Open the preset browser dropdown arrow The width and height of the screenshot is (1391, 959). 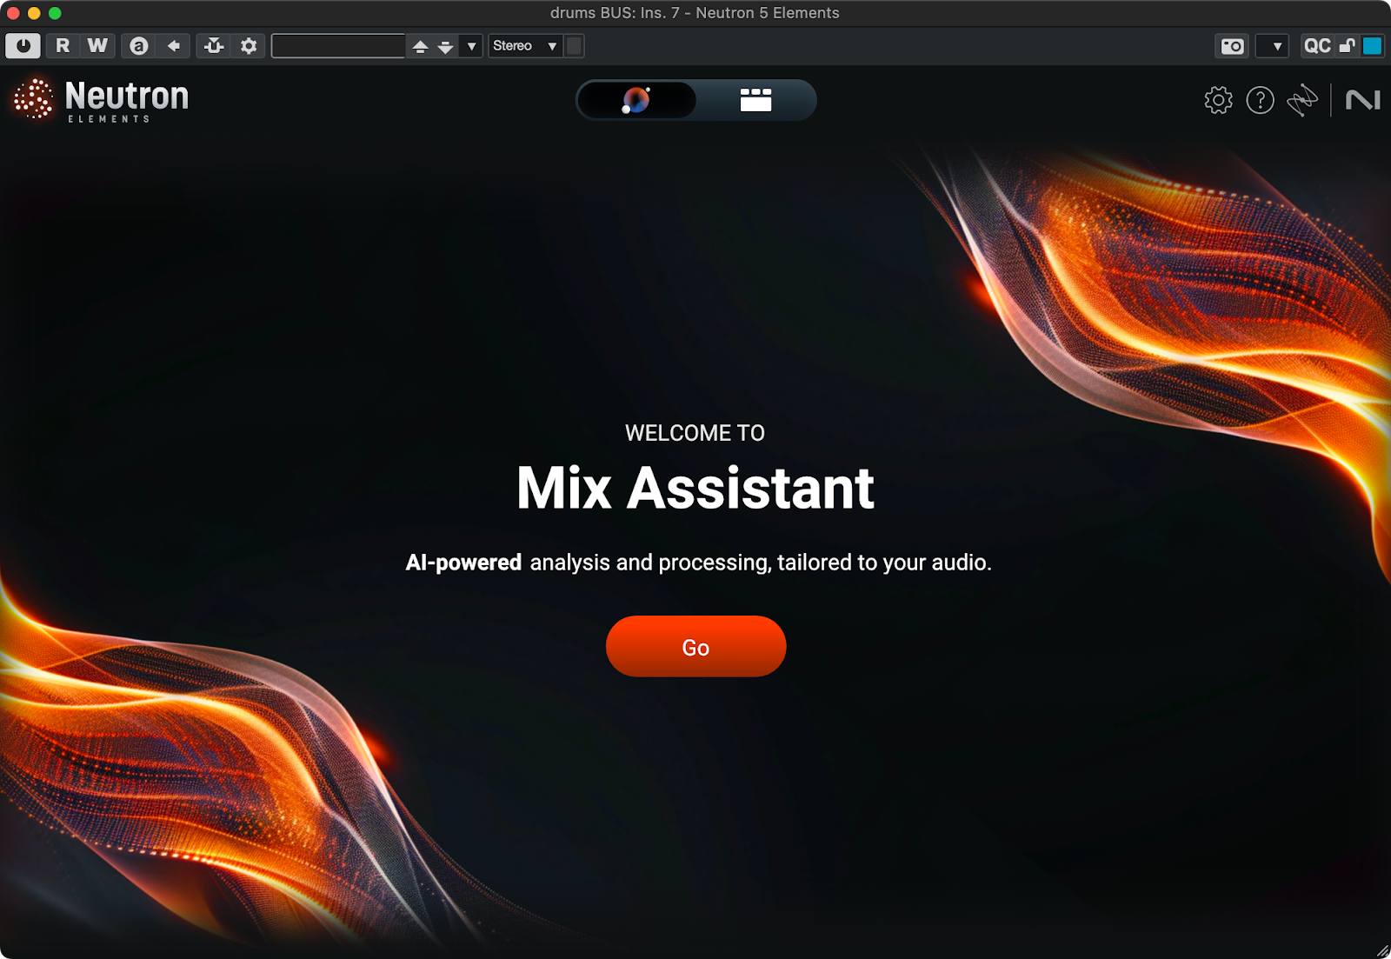coord(471,46)
